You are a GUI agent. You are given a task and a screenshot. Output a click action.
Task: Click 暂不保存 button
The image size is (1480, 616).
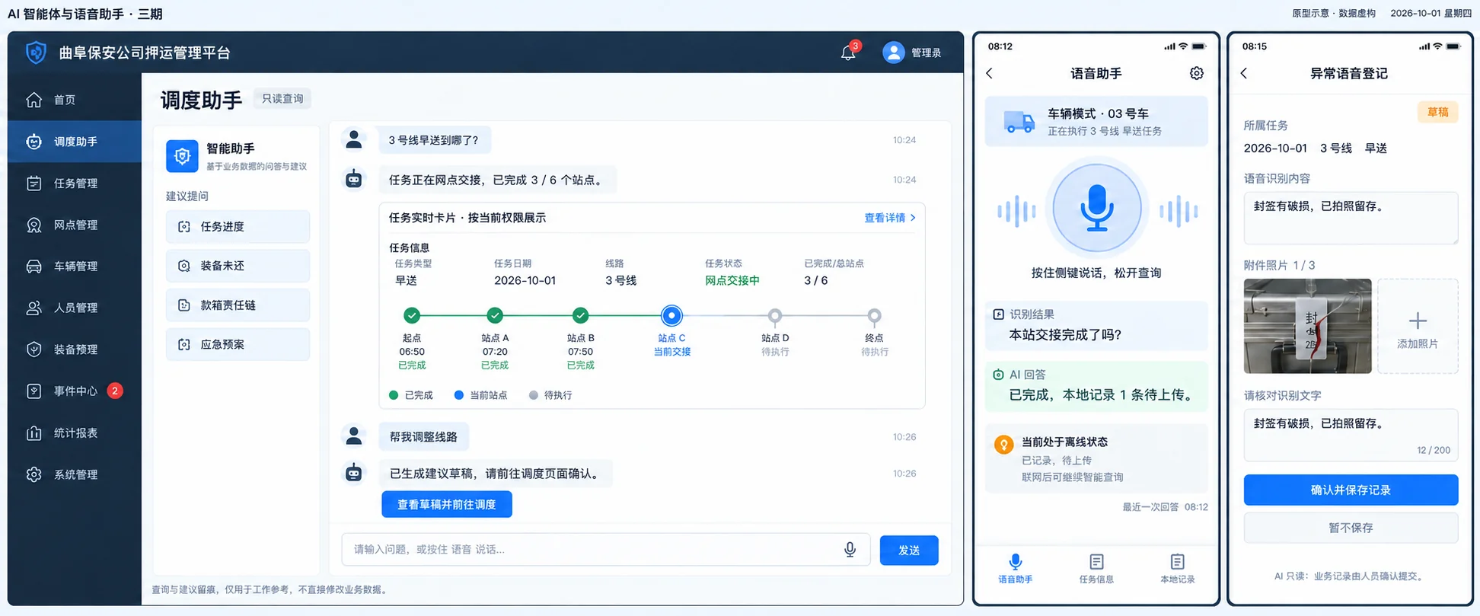[1351, 528]
